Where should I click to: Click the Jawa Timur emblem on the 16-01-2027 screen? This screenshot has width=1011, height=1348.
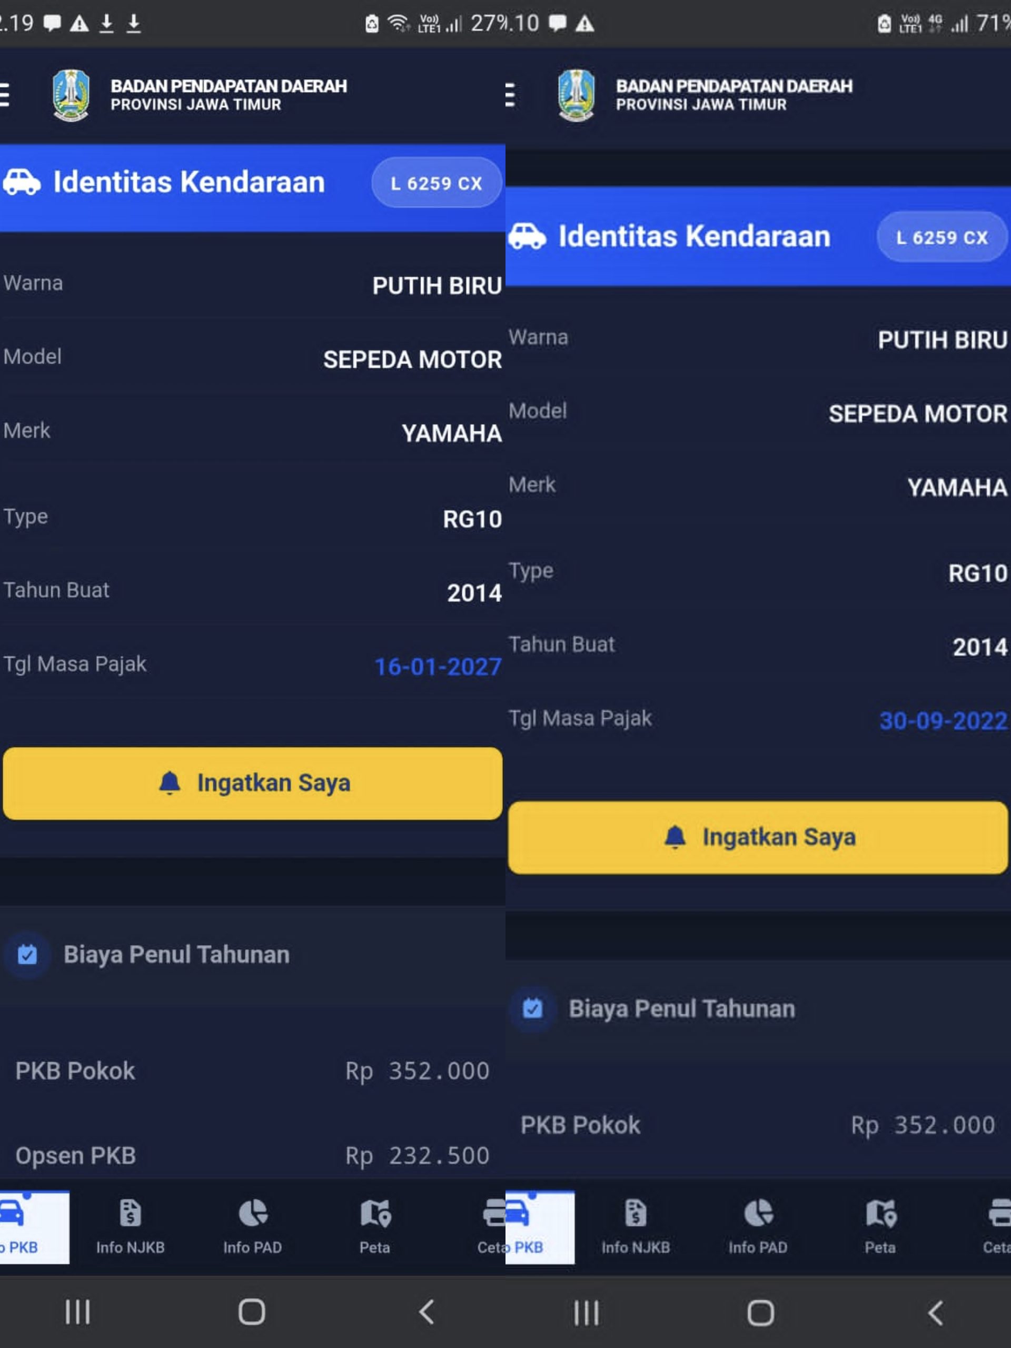pyautogui.click(x=71, y=95)
